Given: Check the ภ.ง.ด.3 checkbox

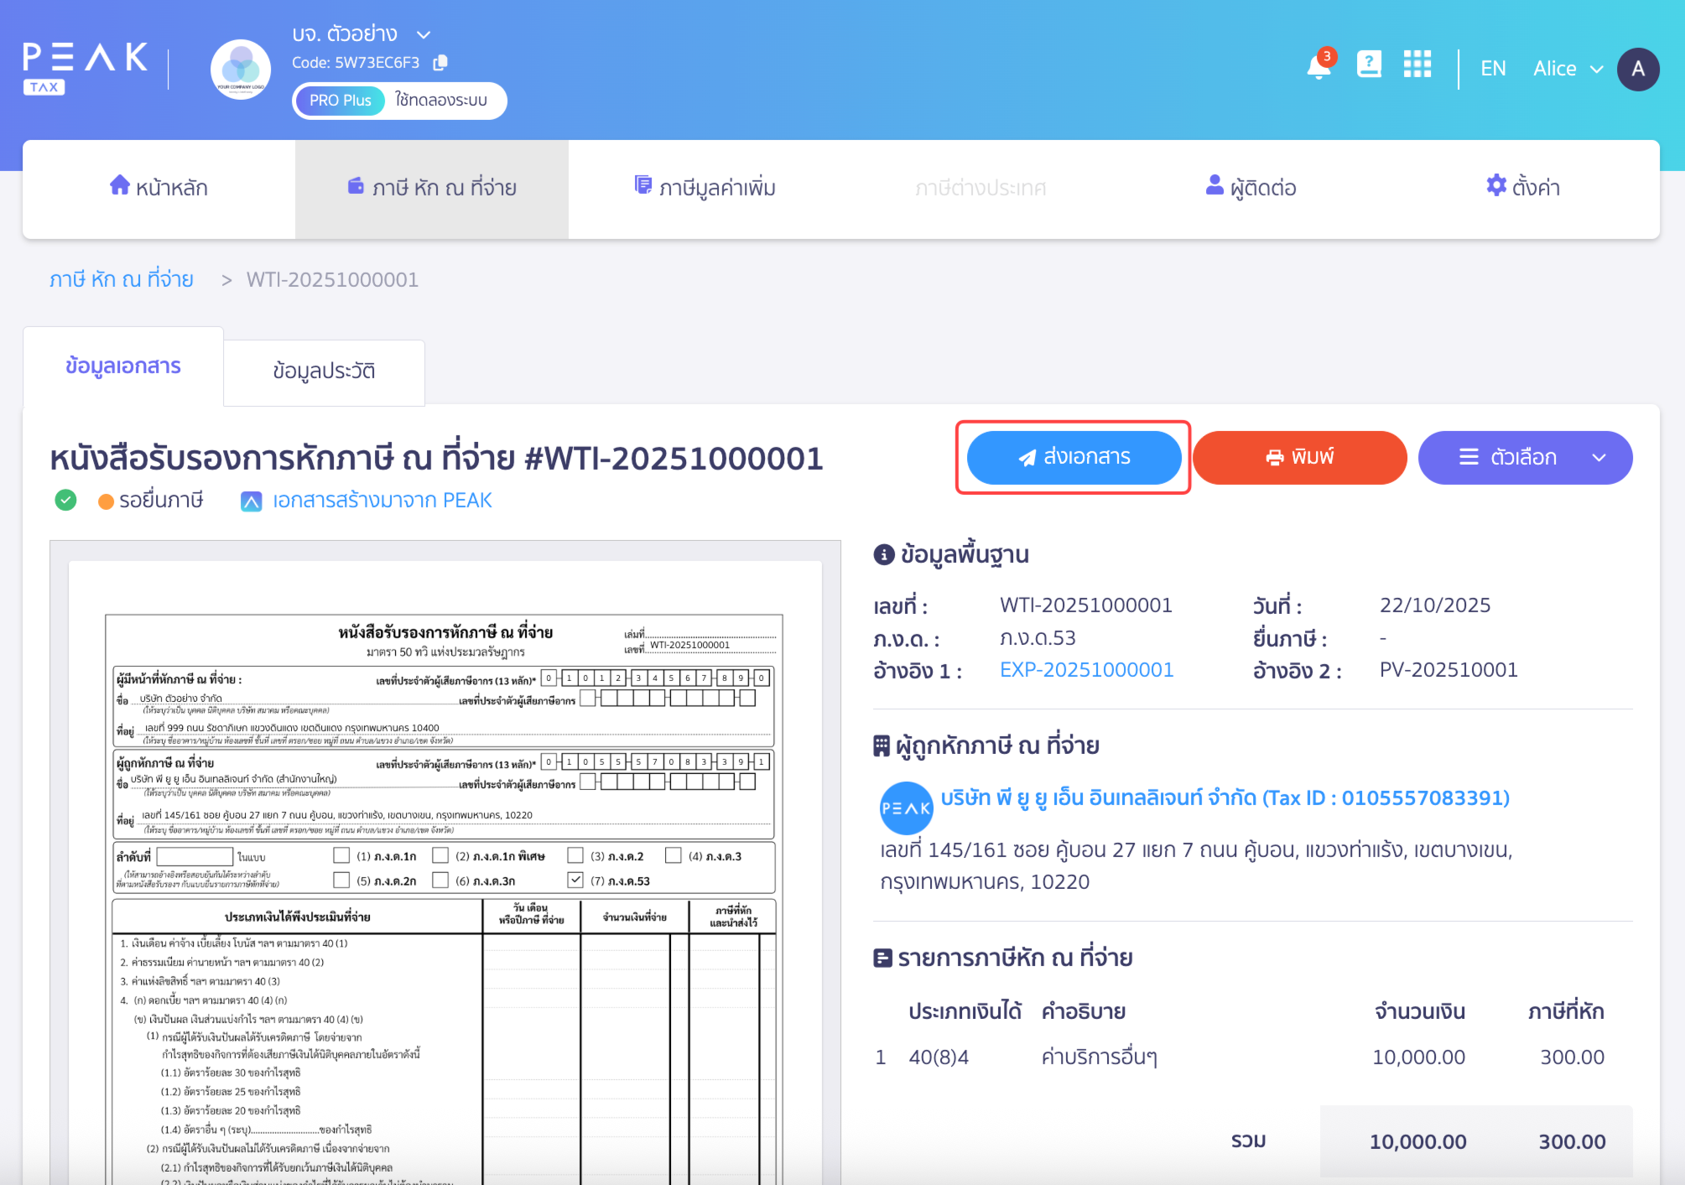Looking at the screenshot, I should pos(673,855).
